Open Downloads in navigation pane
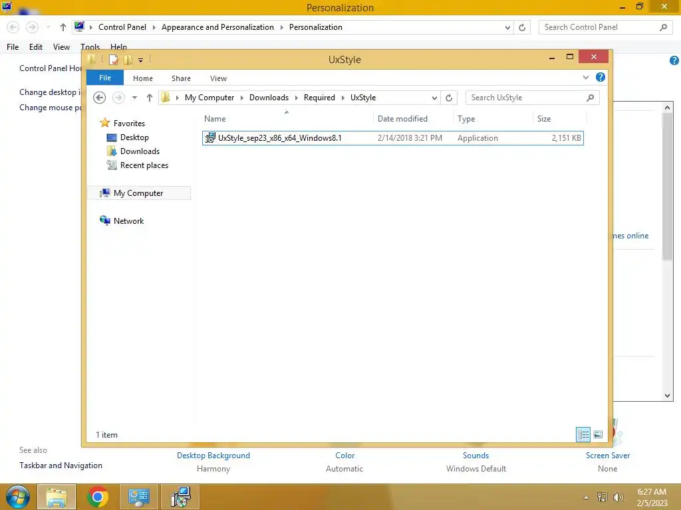 pyautogui.click(x=140, y=151)
